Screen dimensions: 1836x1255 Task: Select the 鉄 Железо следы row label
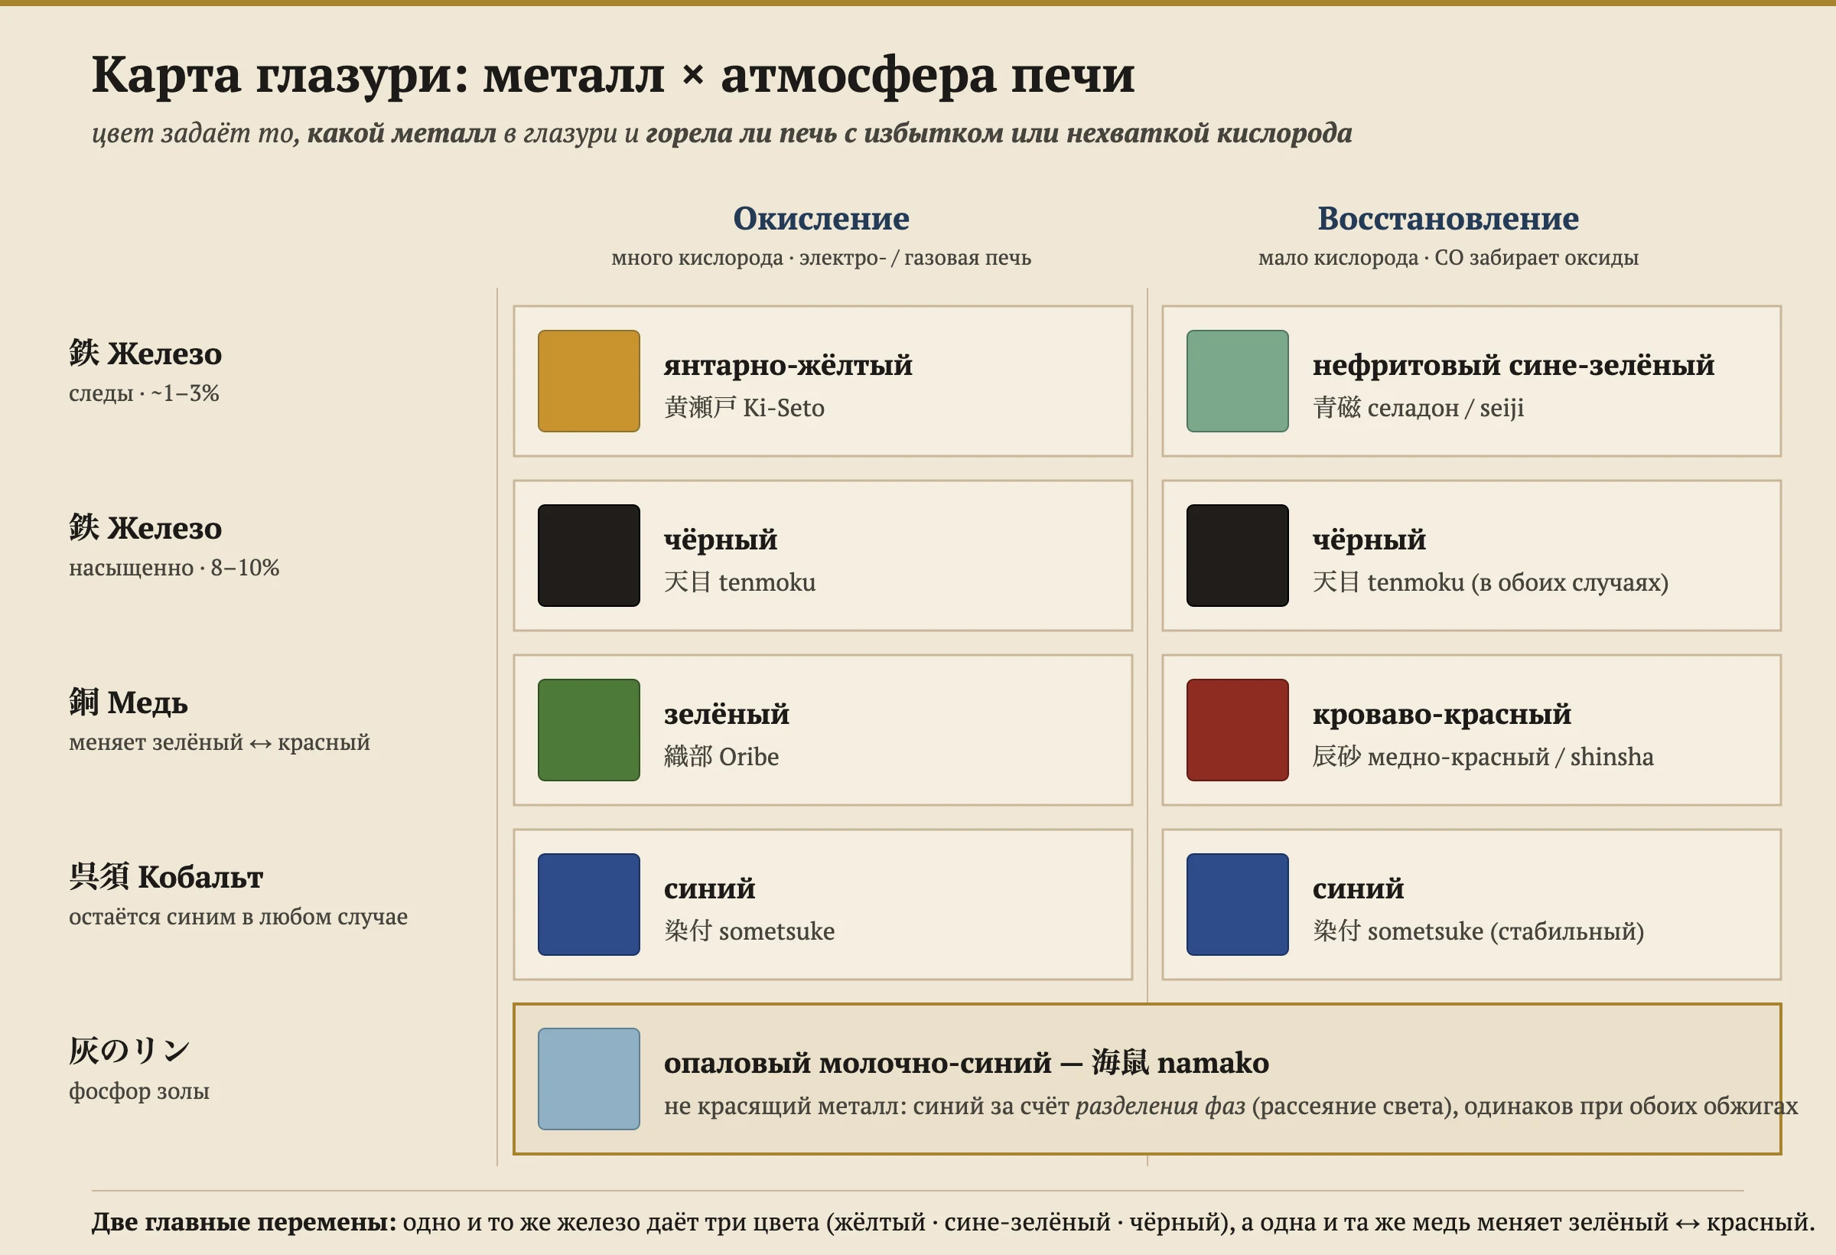tap(145, 371)
